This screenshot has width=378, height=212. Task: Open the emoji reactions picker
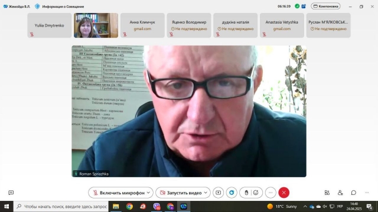tap(256, 193)
